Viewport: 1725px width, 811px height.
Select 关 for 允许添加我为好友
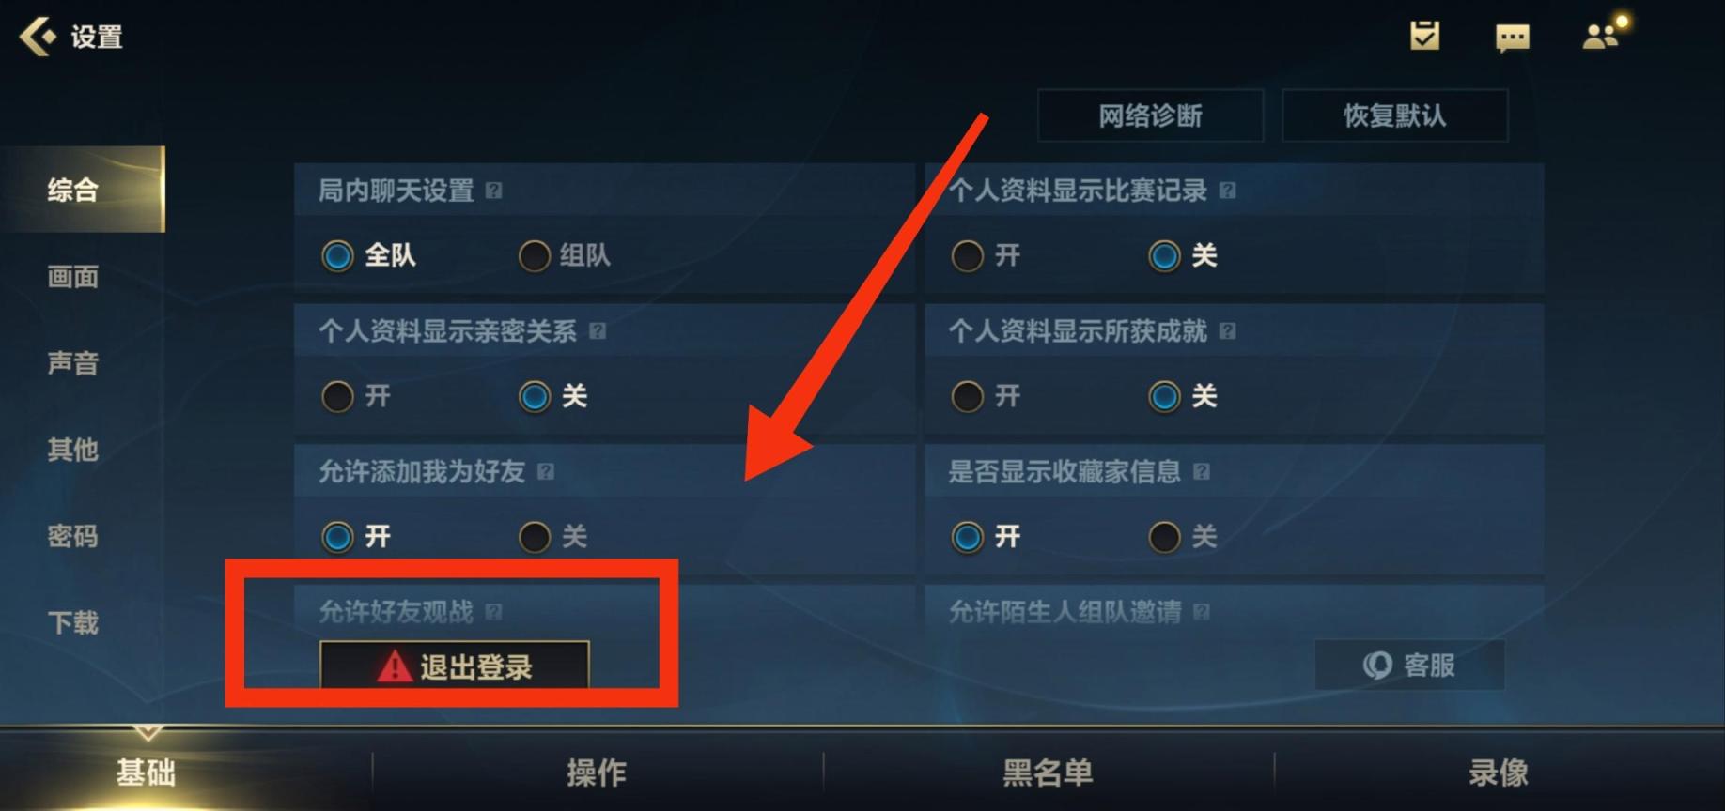point(553,537)
